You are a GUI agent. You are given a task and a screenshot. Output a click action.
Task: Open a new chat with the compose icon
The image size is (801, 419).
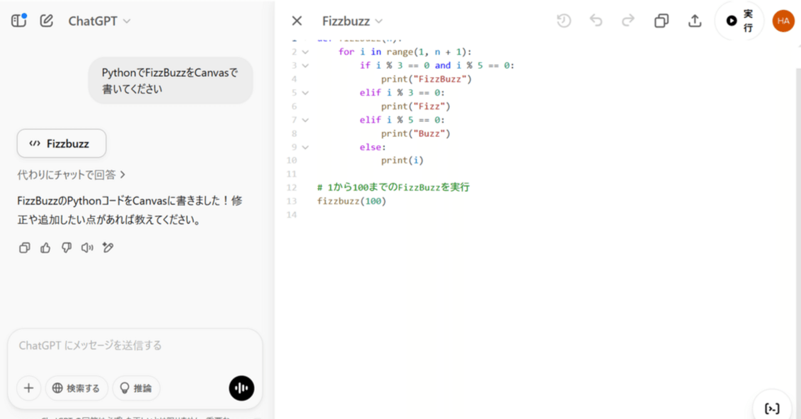click(x=46, y=20)
